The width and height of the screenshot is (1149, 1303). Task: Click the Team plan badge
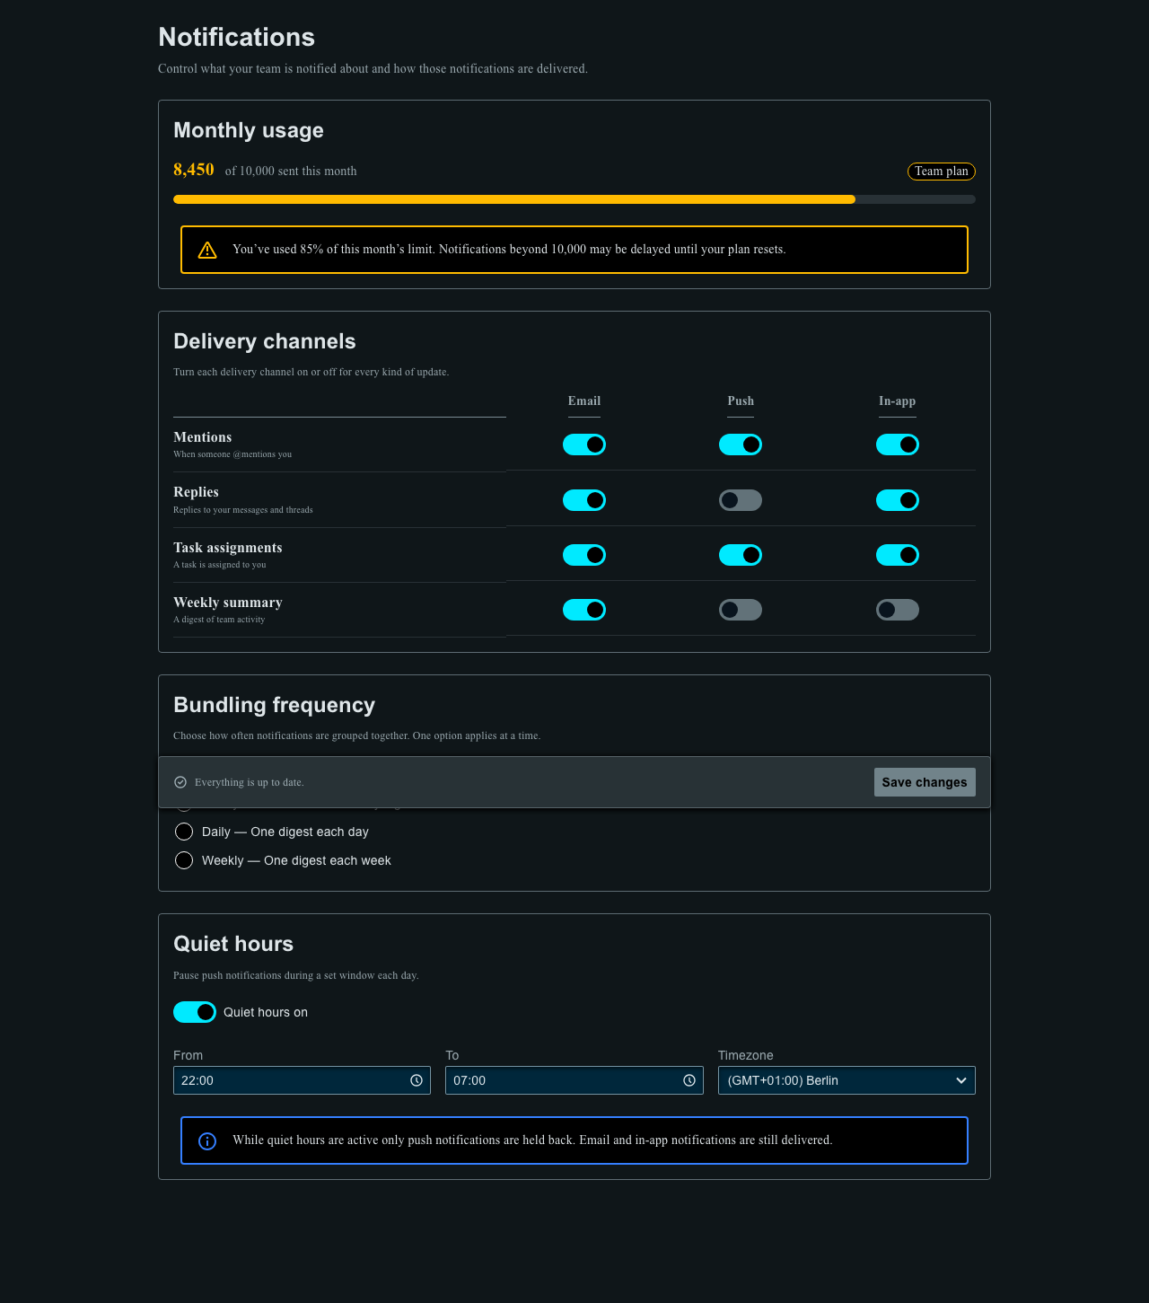(x=942, y=172)
